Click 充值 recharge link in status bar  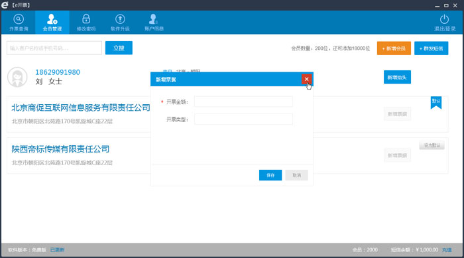pos(447,250)
